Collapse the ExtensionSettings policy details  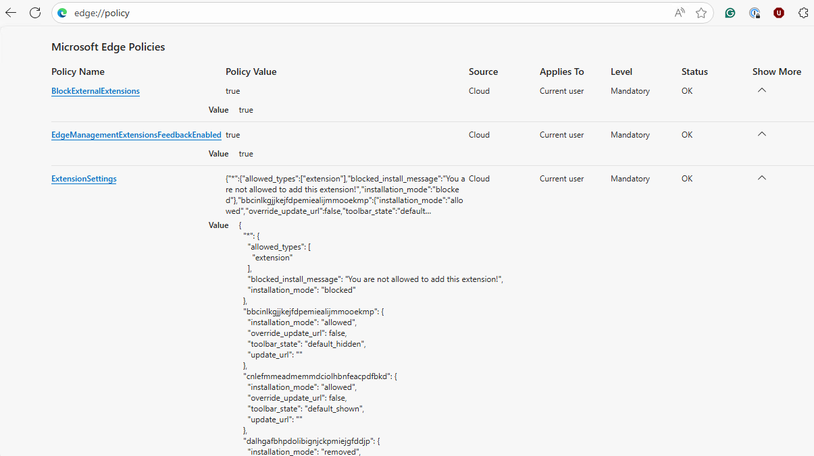tap(761, 178)
